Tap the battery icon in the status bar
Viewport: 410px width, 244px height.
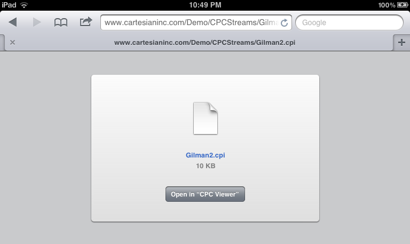(403, 5)
